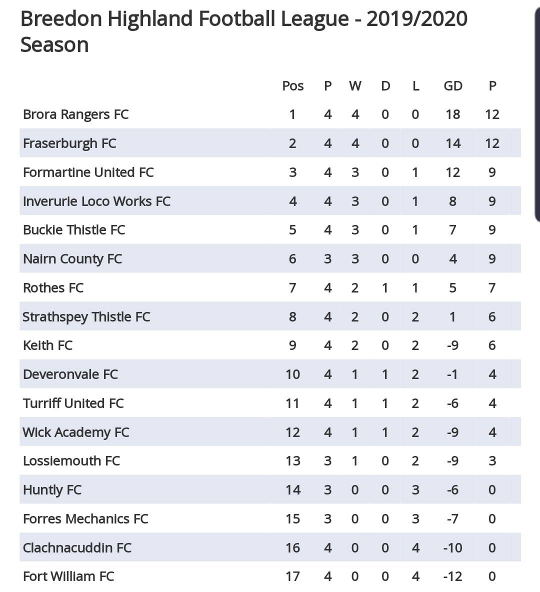Click Forres Mechanics FC team
Screen dimensions: 540x592
coord(85,519)
